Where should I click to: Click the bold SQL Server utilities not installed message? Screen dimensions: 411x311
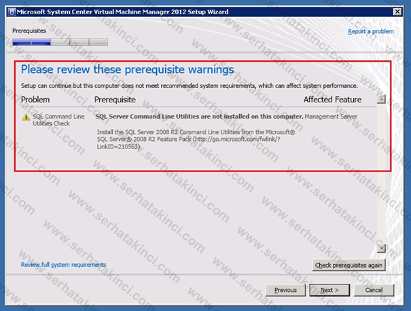click(x=199, y=117)
